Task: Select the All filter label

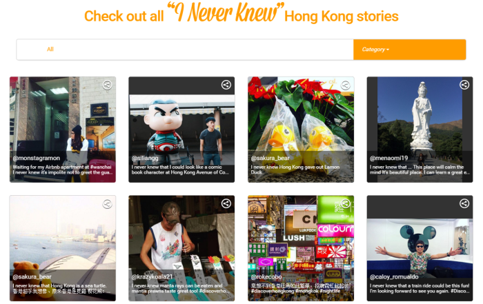Action: 50,49
